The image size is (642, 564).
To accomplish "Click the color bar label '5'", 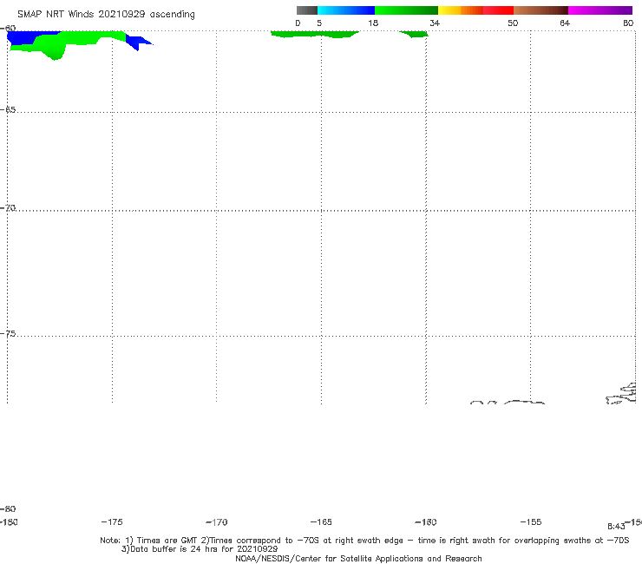I will pyautogui.click(x=319, y=23).
